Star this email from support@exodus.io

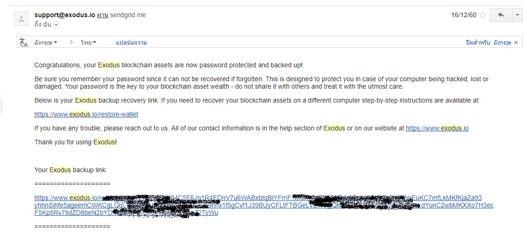coord(483,15)
